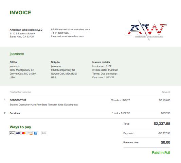Image resolution: width=181 pixels, height=163 pixels.
Task: Select the 'Paid in Full' status text
Action: (x=161, y=152)
